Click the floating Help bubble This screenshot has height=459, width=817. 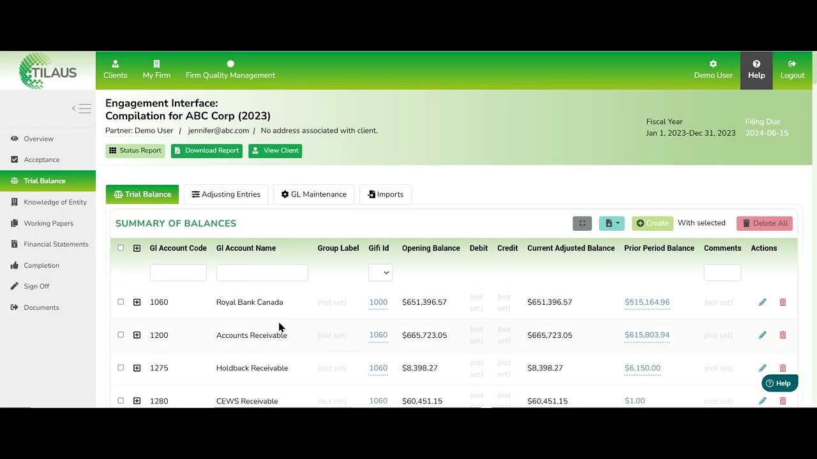(x=779, y=383)
